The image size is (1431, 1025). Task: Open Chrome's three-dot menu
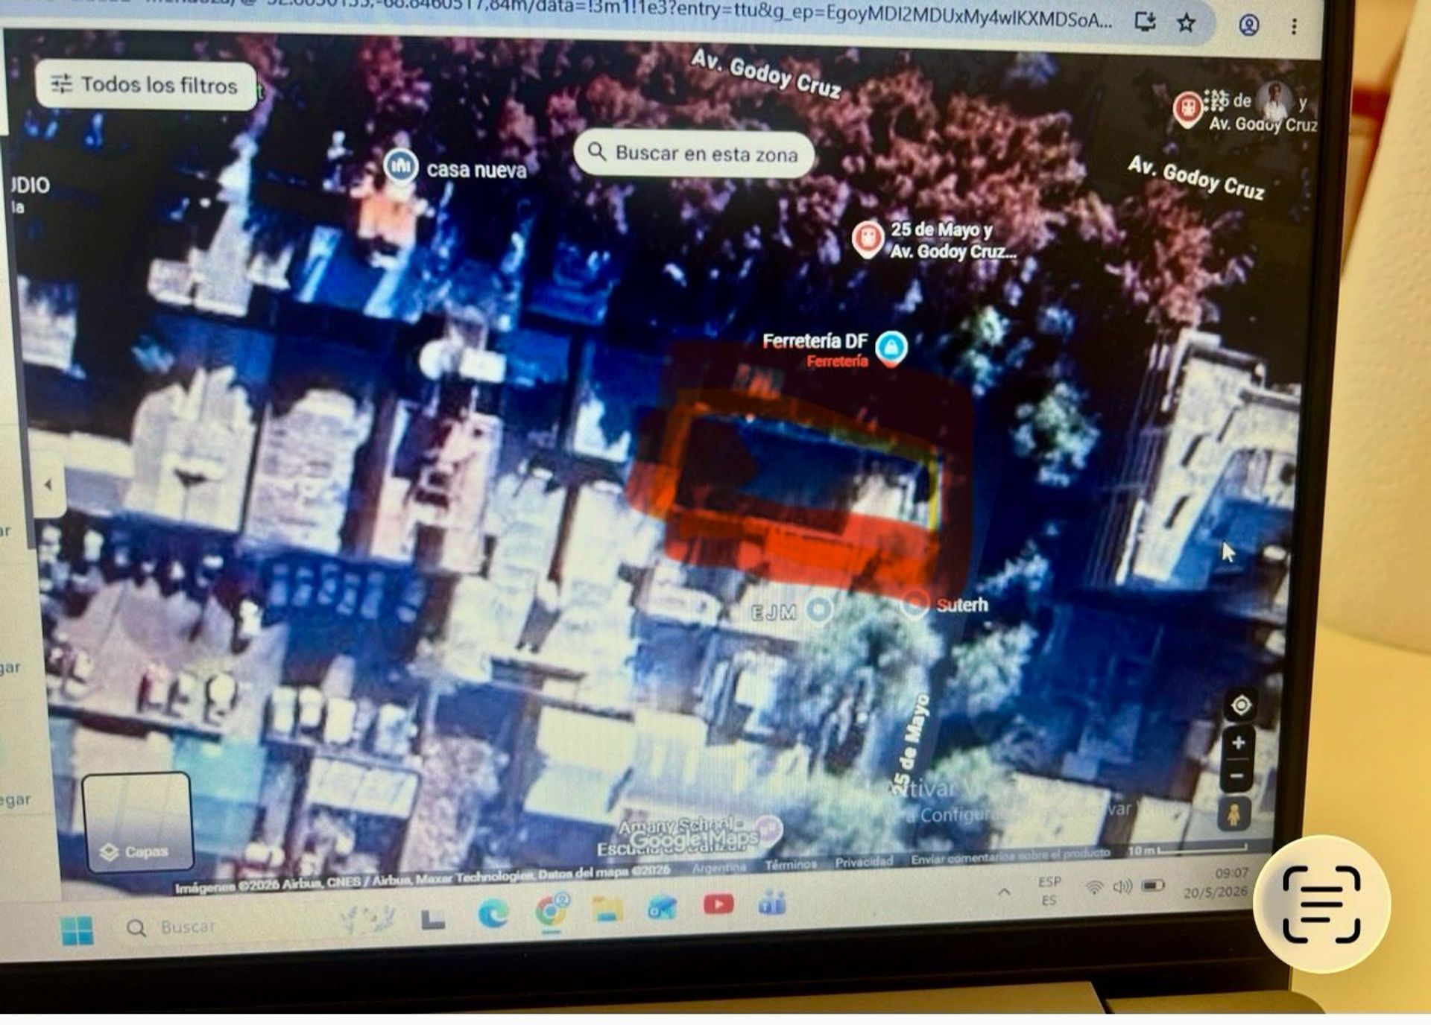click(1295, 27)
